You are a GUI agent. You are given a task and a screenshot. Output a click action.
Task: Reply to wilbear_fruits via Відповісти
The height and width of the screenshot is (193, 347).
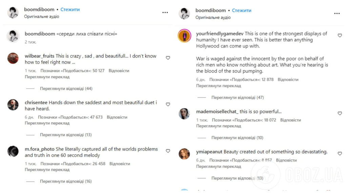pyautogui.click(x=119, y=71)
